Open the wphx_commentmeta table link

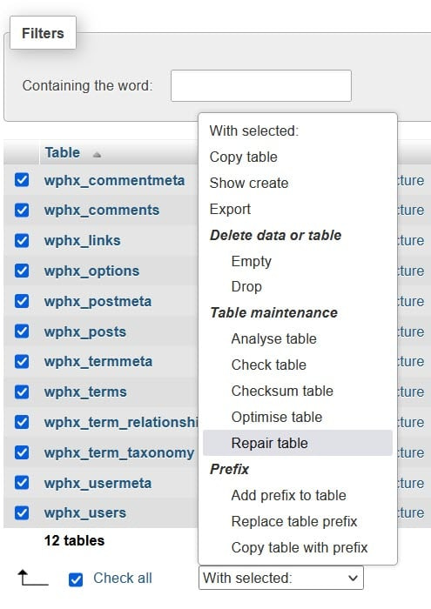tap(114, 181)
